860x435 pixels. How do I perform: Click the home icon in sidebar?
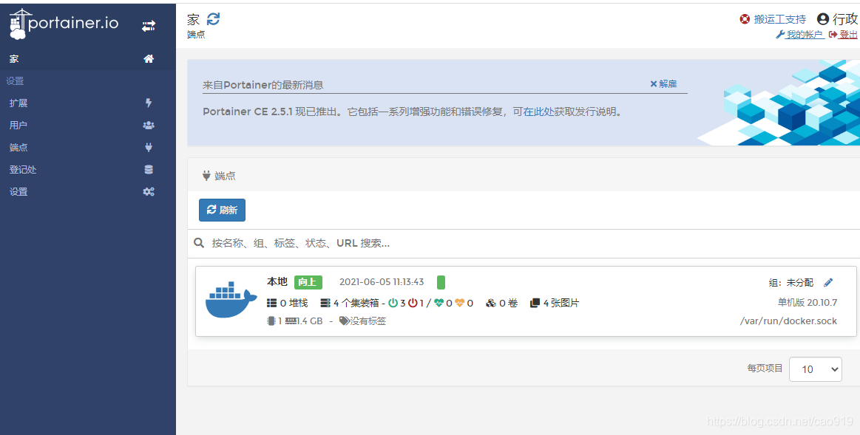pos(149,58)
